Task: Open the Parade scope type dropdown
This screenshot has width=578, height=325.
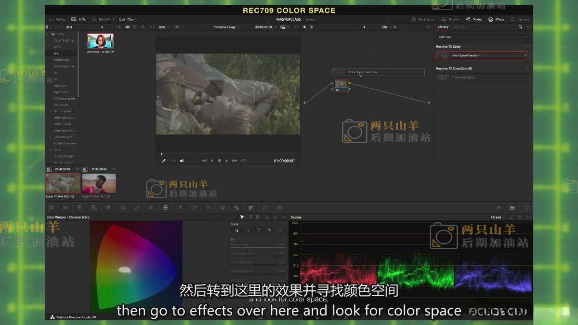Action: (x=497, y=217)
